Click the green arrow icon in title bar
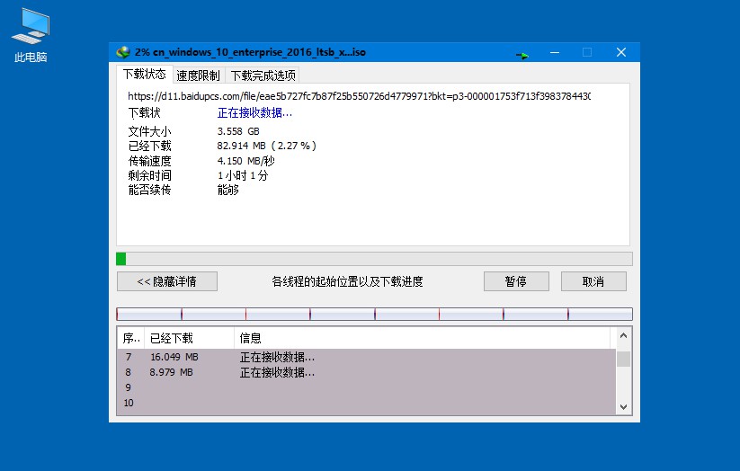This screenshot has width=740, height=471. (x=522, y=56)
